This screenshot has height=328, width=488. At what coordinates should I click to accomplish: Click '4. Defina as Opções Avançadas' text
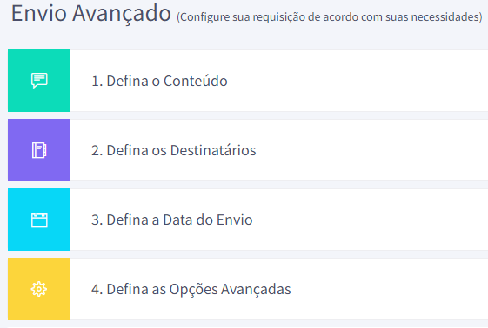click(191, 290)
